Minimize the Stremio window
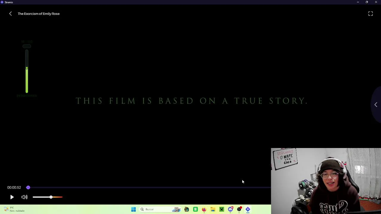This screenshot has width=381, height=214. tap(358, 2)
